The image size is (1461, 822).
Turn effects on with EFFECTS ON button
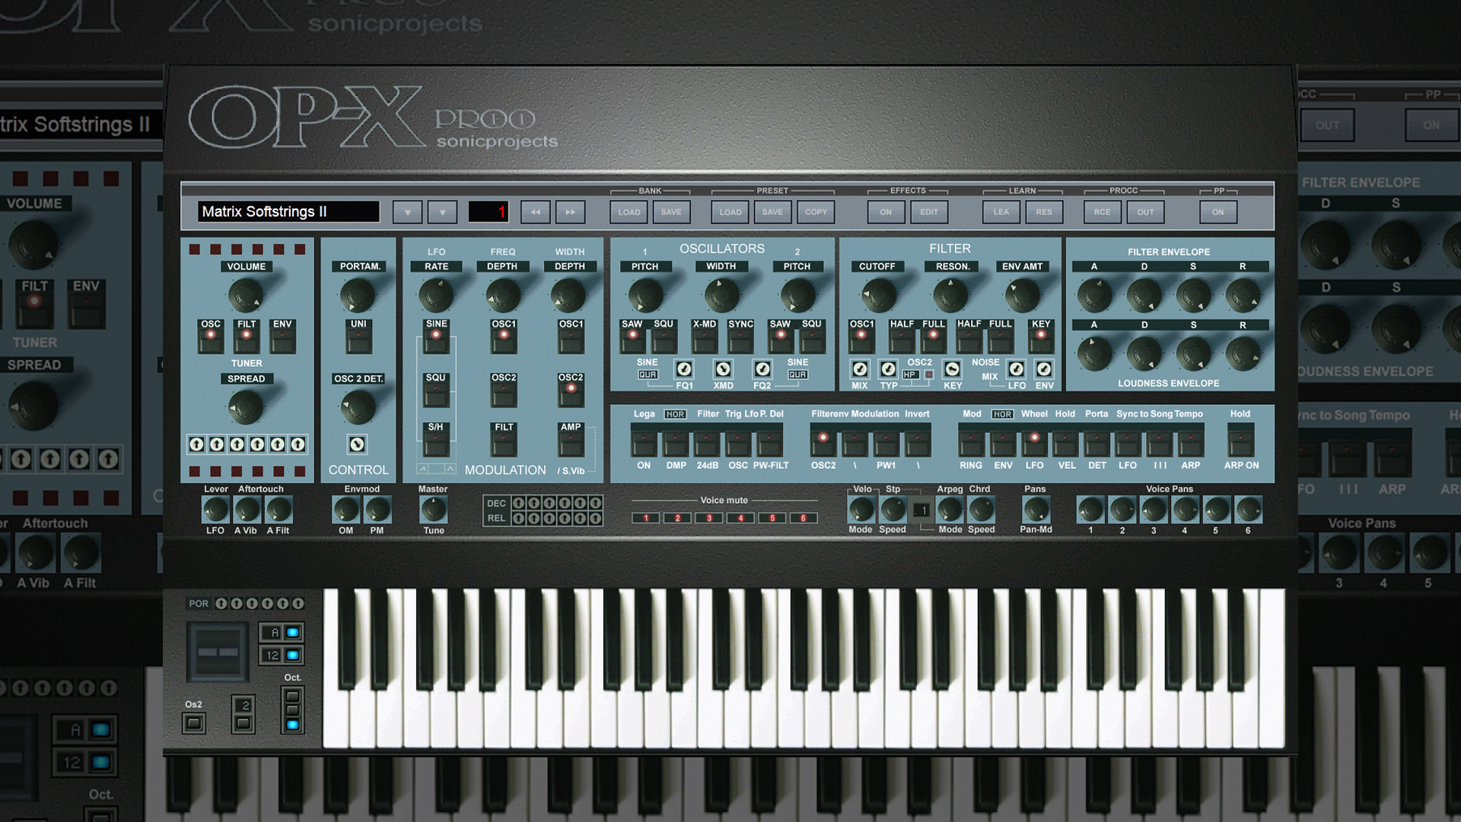tap(886, 212)
